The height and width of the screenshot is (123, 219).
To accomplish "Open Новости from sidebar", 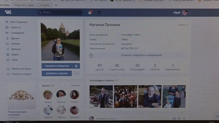I will pyautogui.click(x=16, y=27).
